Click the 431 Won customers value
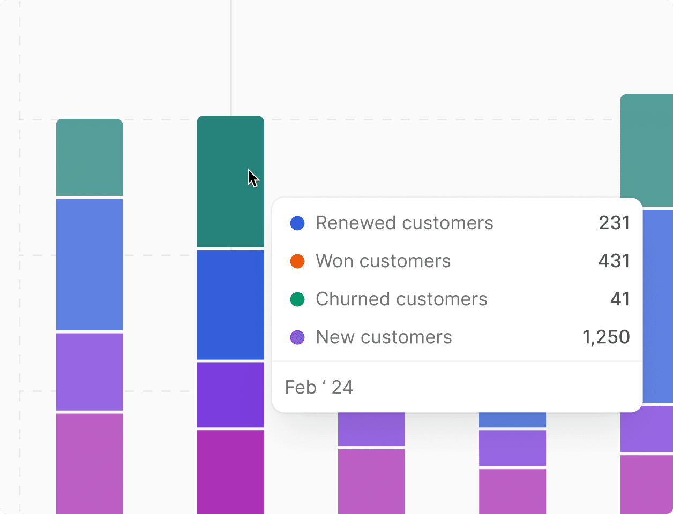The height and width of the screenshot is (514, 673). coord(614,261)
